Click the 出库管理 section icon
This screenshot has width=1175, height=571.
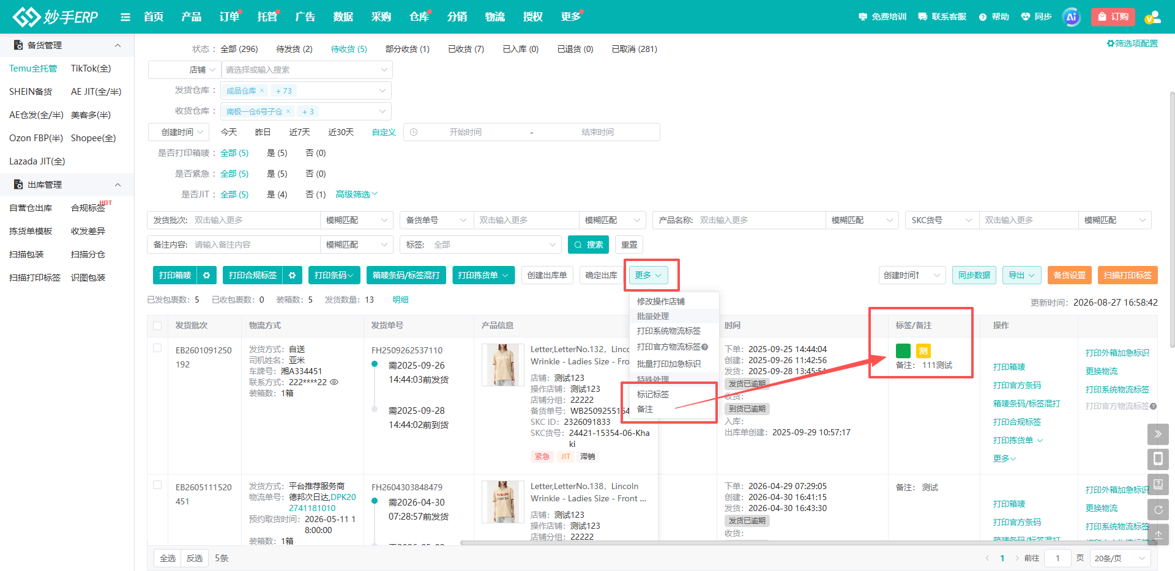18,185
